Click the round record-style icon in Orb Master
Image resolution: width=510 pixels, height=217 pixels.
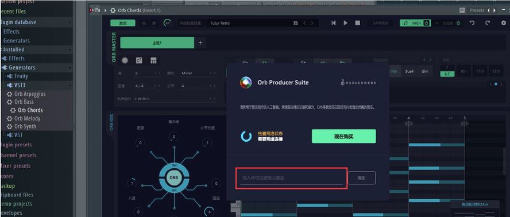coord(125,60)
